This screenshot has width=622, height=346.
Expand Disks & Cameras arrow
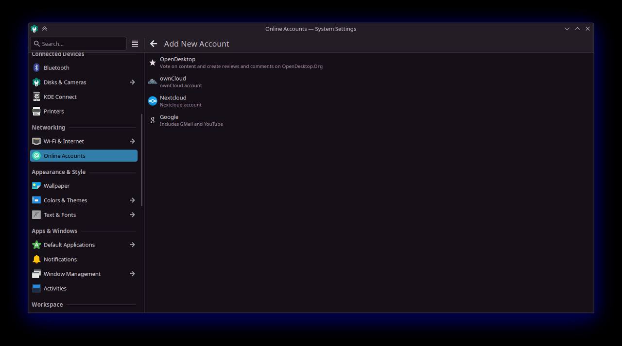tap(132, 82)
